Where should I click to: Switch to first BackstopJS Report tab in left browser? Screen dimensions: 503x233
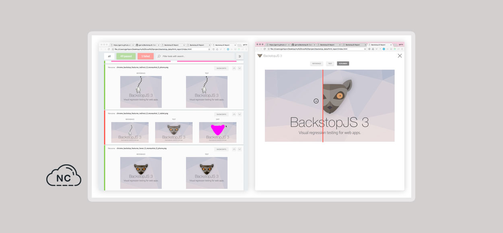tap(173, 45)
